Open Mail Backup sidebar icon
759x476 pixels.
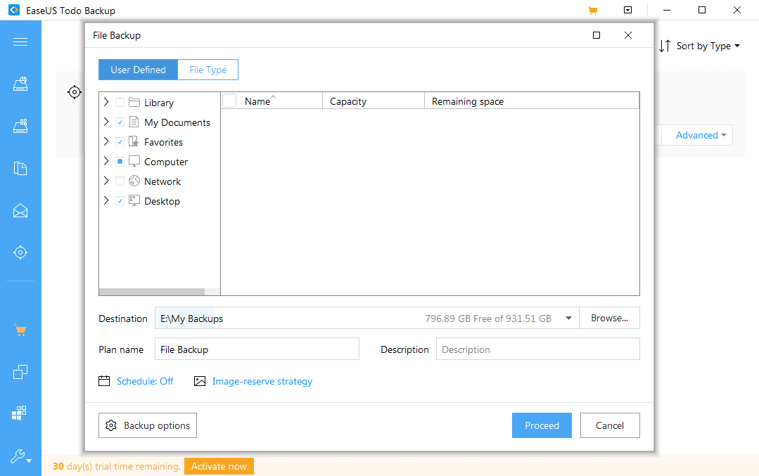click(x=20, y=211)
